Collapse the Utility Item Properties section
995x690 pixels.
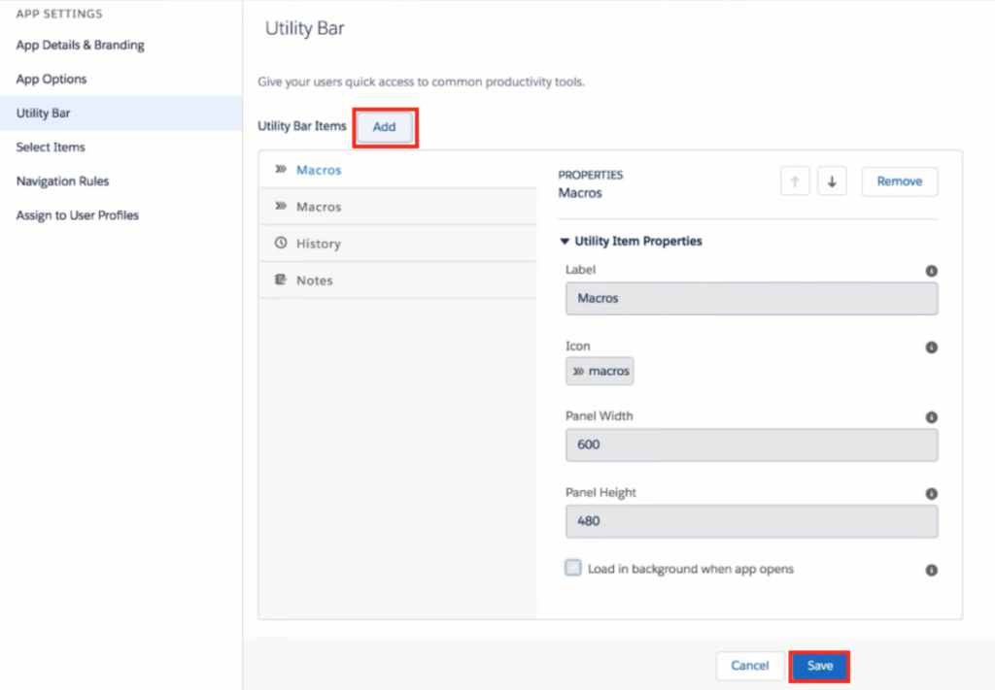point(565,241)
